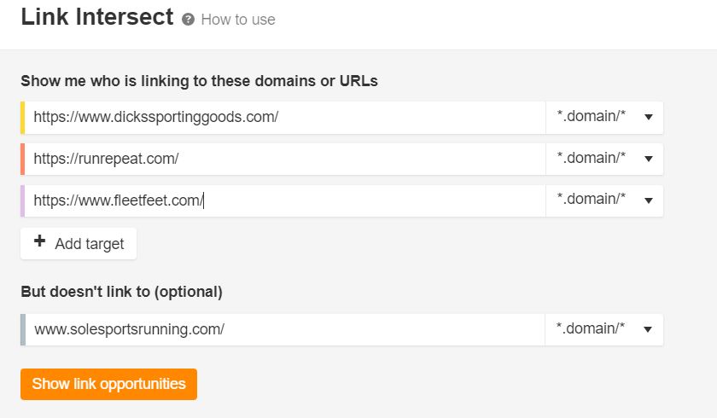Viewport: 717px width, 418px height.
Task: Click dropdown arrow for fleetfeet row
Action: tap(649, 200)
